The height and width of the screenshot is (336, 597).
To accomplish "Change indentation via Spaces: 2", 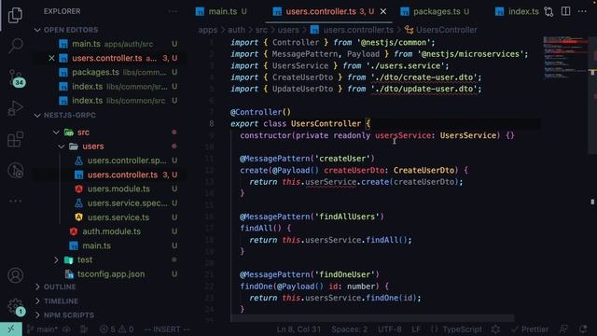I will (350, 329).
